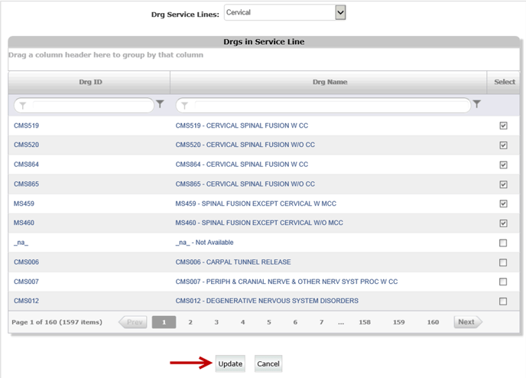Viewport: 526px width, 378px height.
Task: Jump to page 4
Action: [242, 322]
